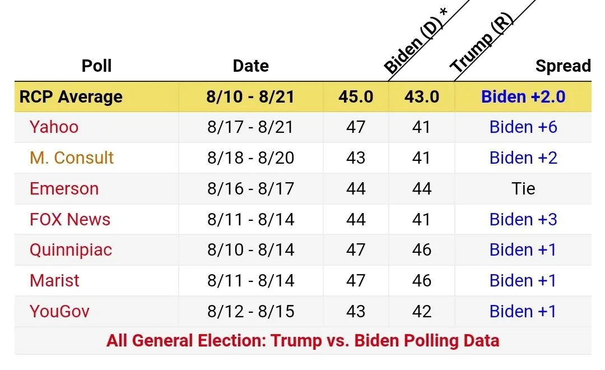Open the Marist poll link
This screenshot has width=605, height=370.
(54, 280)
